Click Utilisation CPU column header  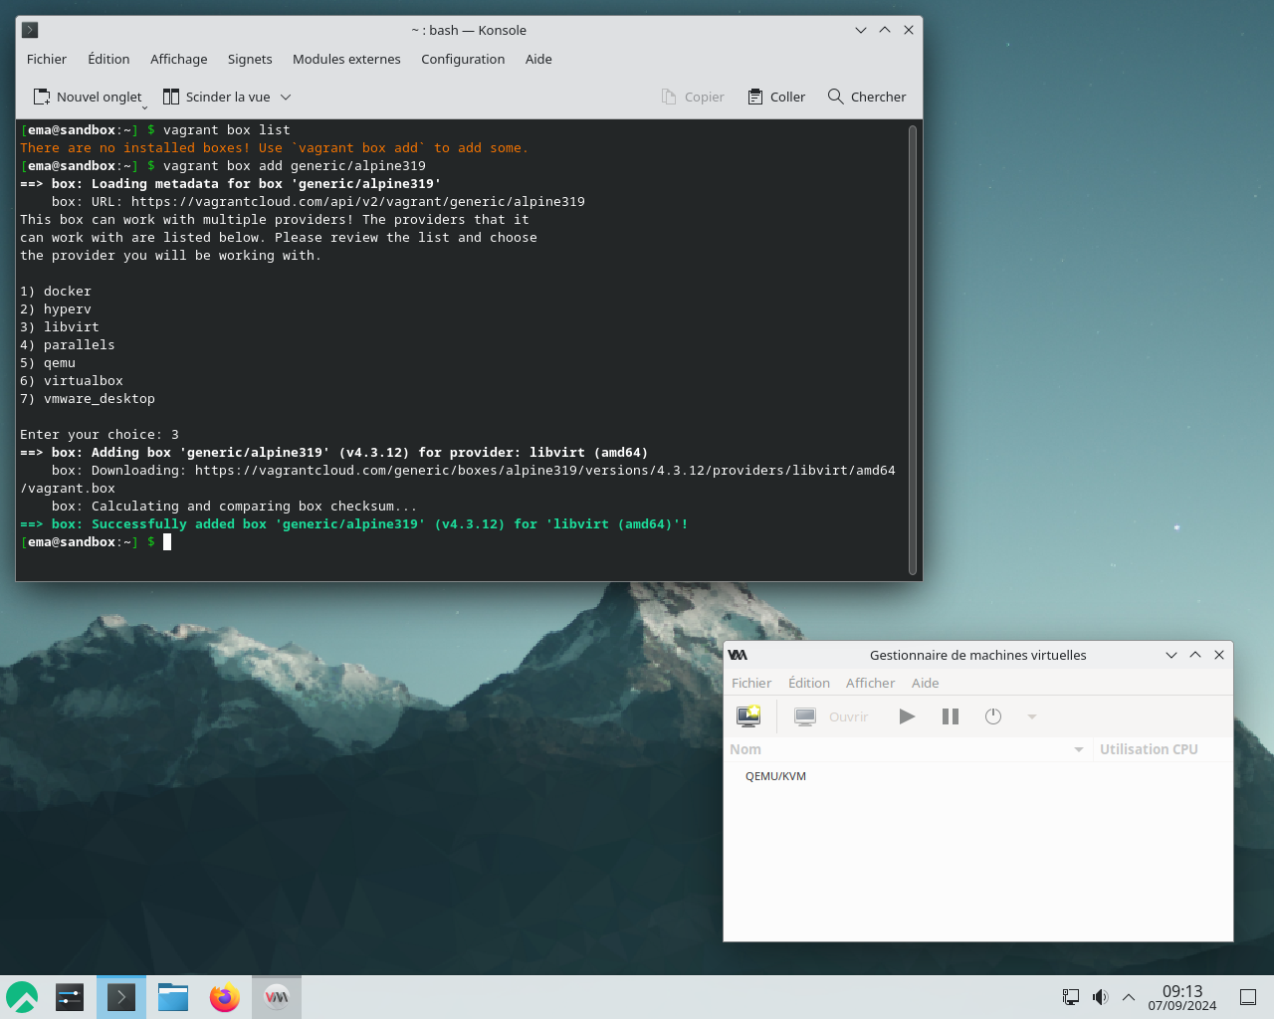coord(1161,749)
